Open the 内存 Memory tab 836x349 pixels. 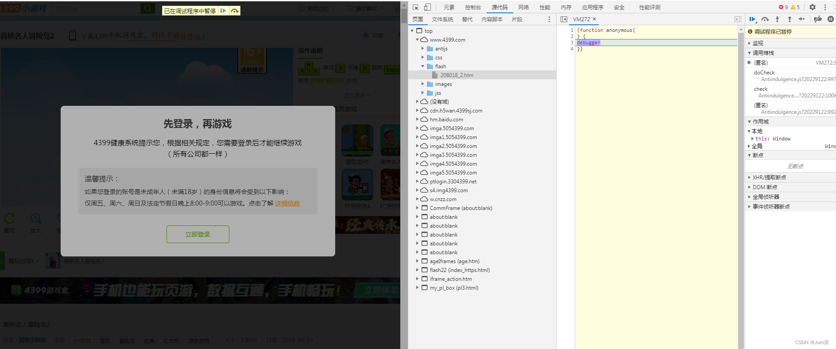pos(566,7)
